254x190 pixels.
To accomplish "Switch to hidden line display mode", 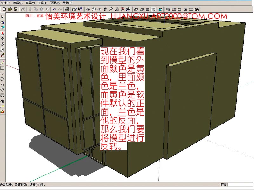I will 142,9.
